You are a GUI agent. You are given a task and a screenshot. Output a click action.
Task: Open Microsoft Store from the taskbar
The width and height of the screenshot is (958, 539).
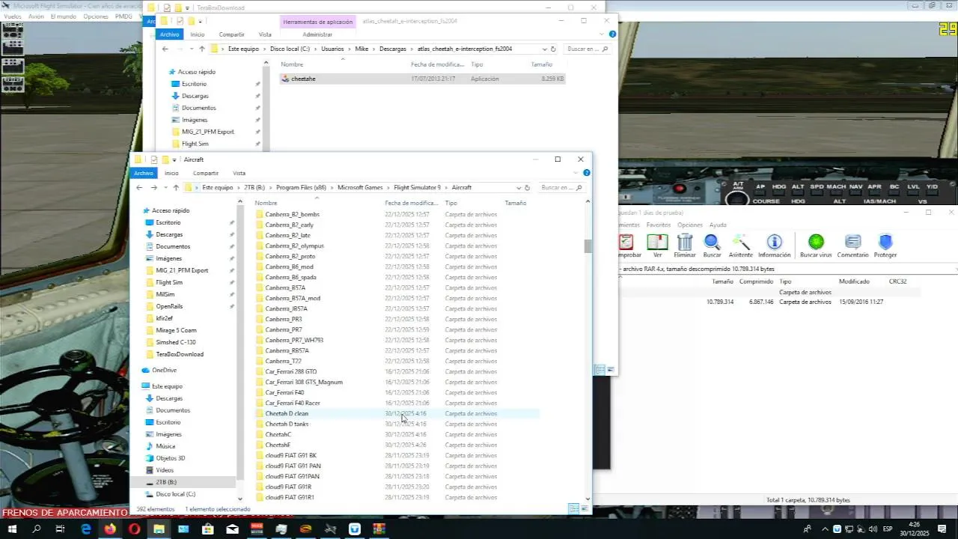pos(207,529)
